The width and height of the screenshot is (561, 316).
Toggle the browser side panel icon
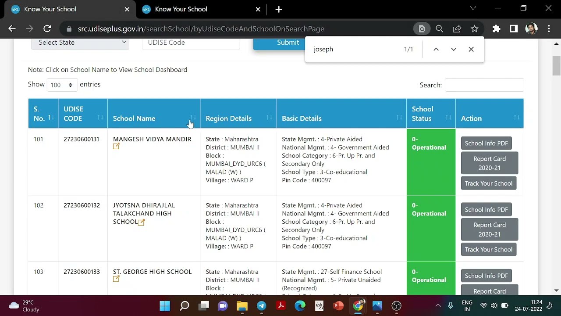point(514,29)
